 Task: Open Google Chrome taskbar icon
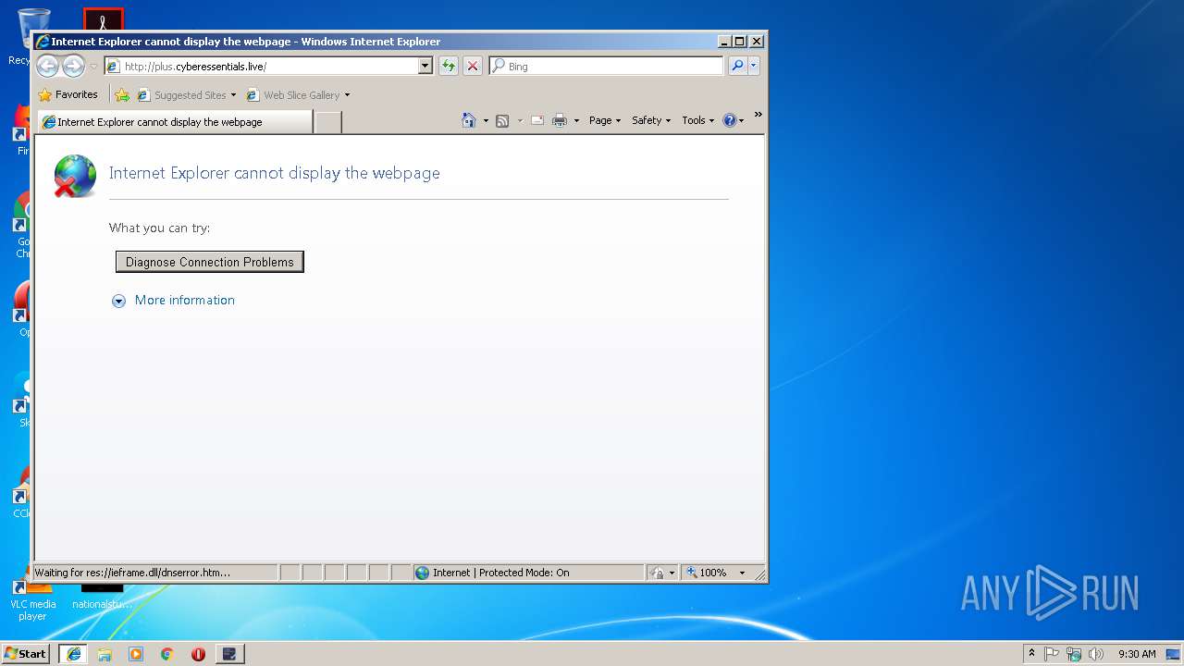[x=167, y=654]
